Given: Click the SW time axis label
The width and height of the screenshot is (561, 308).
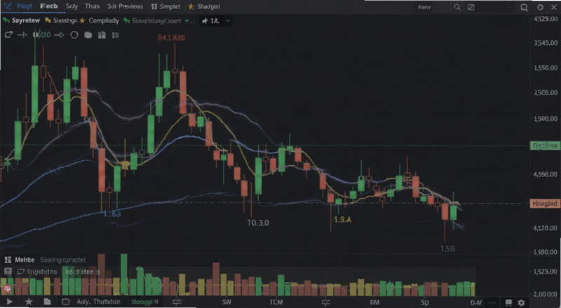Looking at the screenshot, I should 227,302.
